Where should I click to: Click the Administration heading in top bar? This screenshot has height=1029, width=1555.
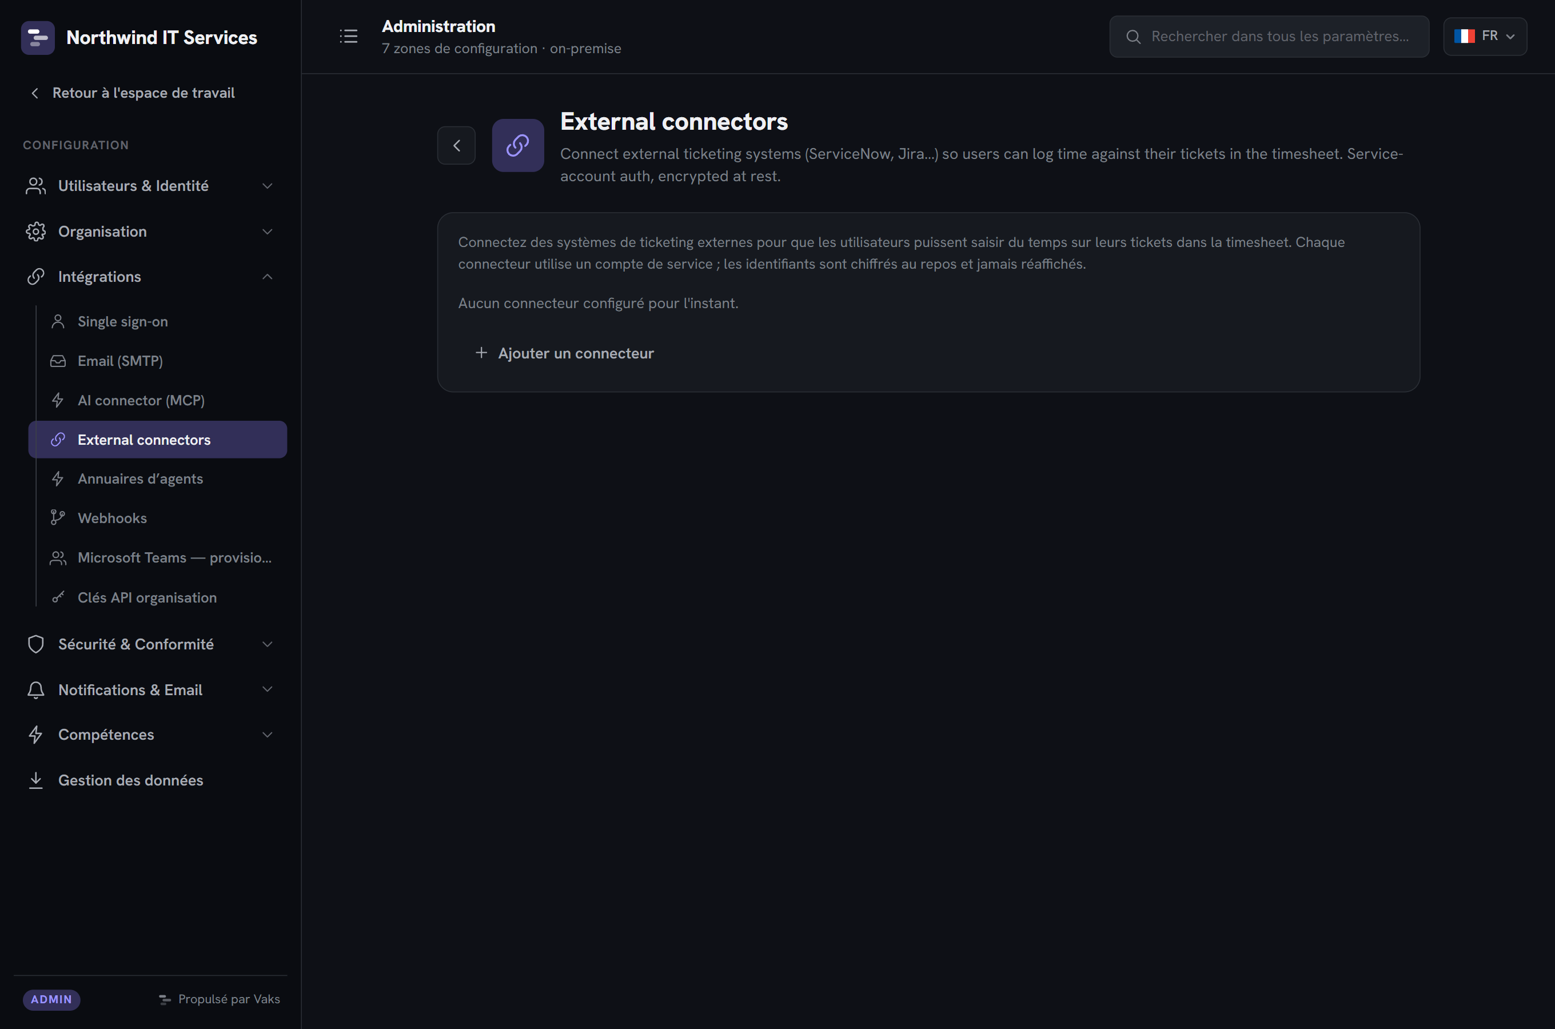pos(438,26)
